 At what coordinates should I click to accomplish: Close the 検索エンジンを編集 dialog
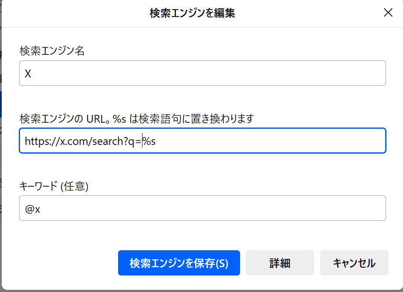pyautogui.click(x=388, y=13)
